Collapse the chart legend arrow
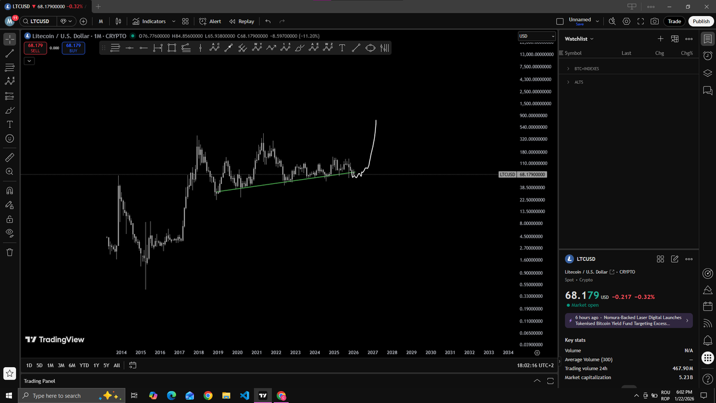The width and height of the screenshot is (716, 403). coord(29,61)
